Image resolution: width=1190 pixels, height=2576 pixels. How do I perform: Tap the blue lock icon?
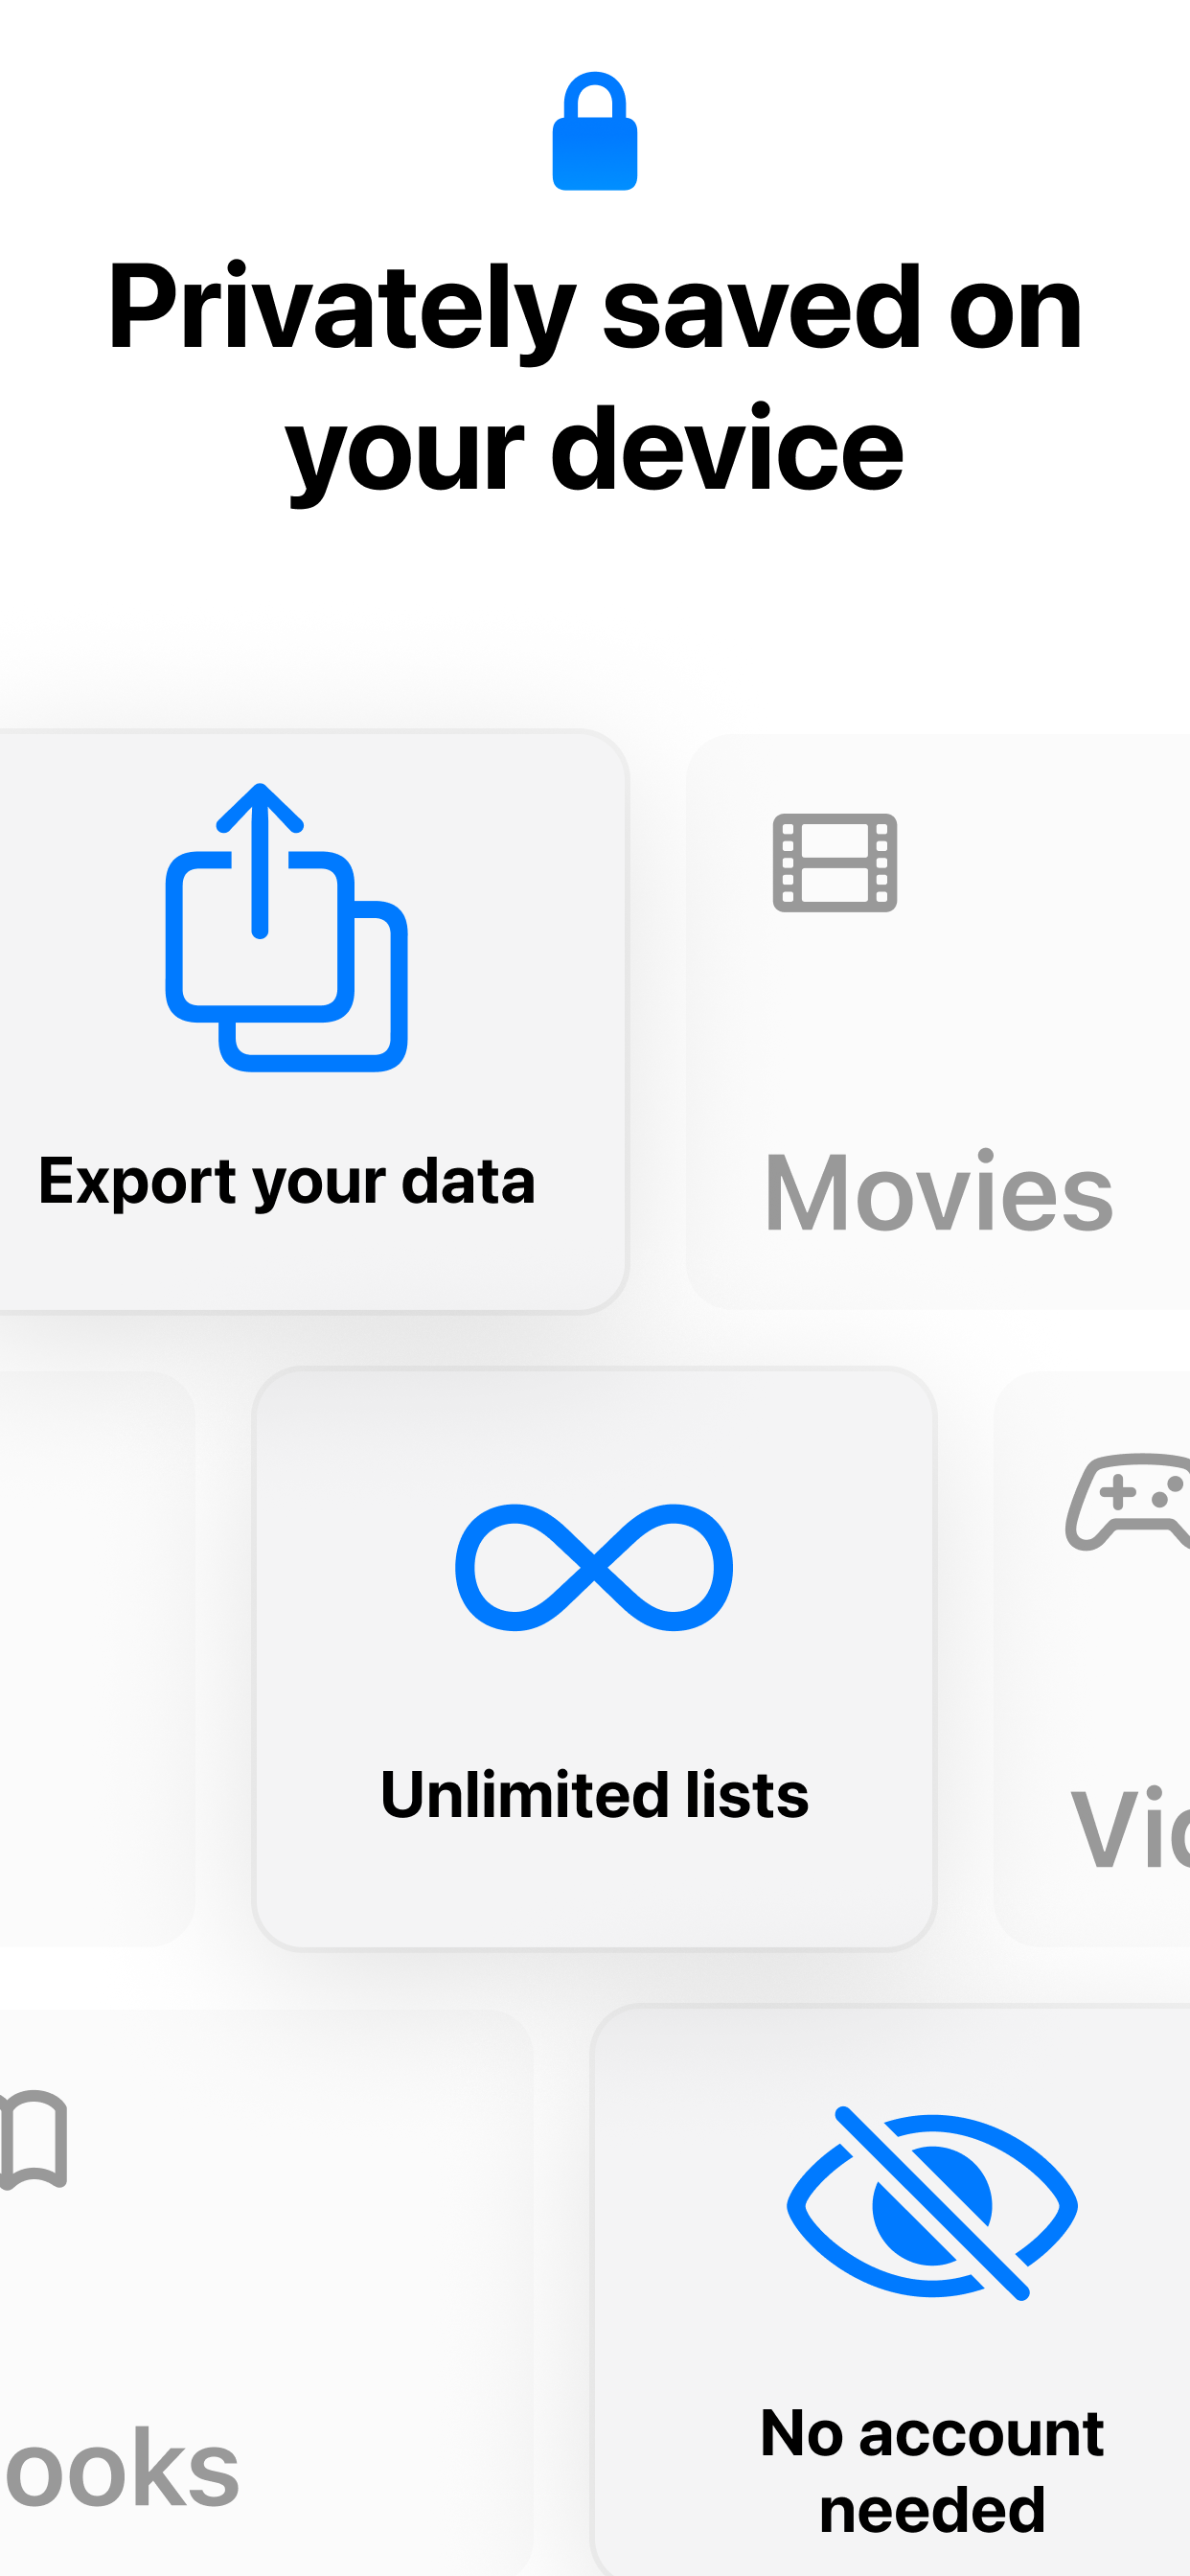click(595, 131)
